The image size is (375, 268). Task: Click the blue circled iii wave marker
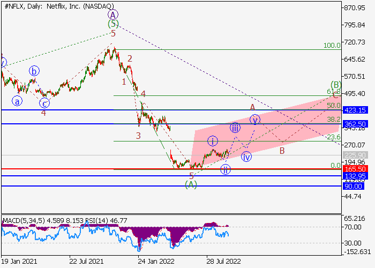[x=235, y=128]
